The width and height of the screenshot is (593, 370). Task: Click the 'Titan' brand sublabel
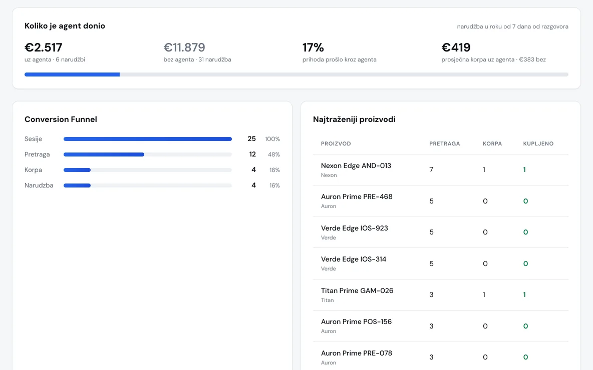pos(328,300)
